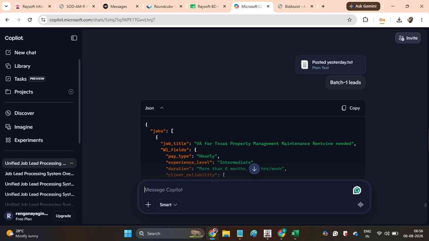This screenshot has height=241, width=429.
Task: Click the plus attachment button in composer
Action: point(148,205)
